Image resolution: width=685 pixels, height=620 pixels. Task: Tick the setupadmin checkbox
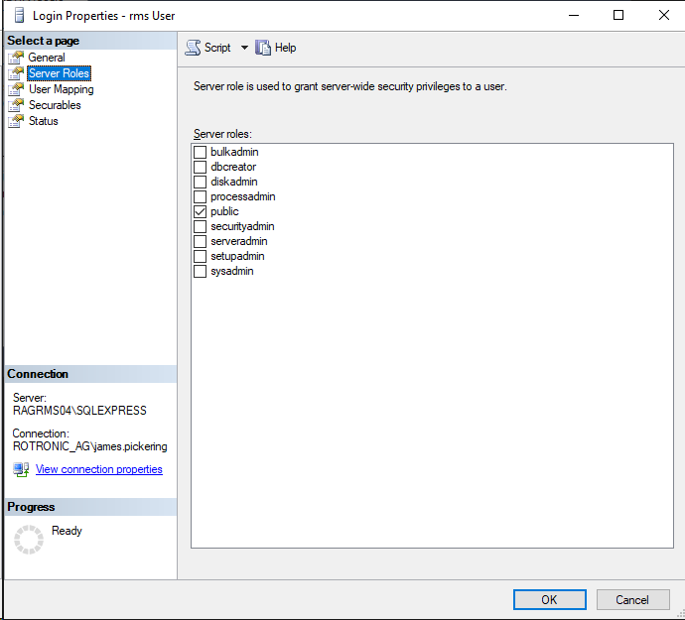pyautogui.click(x=201, y=256)
